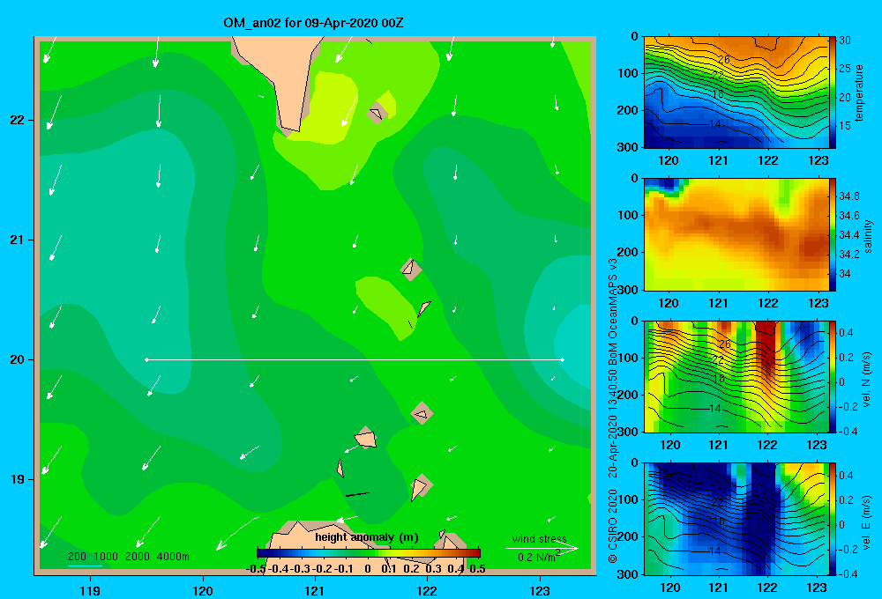Open the northward velocity cross-section panel
882x599 pixels.
point(736,376)
